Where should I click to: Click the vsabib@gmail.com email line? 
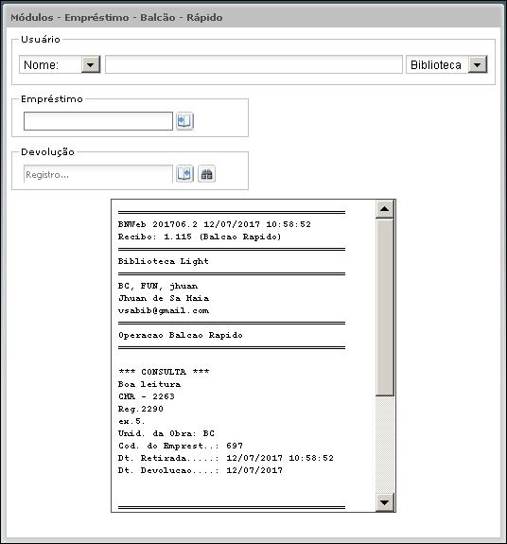point(164,310)
